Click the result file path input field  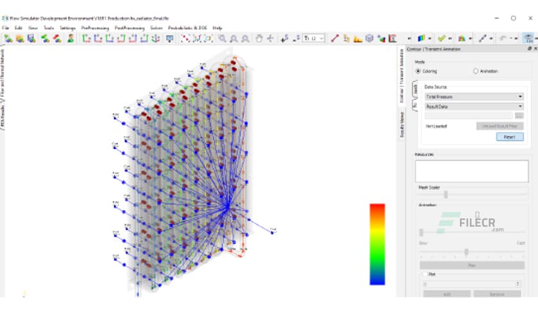pos(468,116)
